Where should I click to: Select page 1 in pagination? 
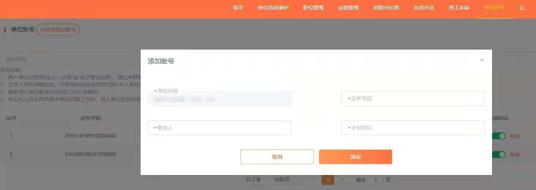click(x=328, y=179)
